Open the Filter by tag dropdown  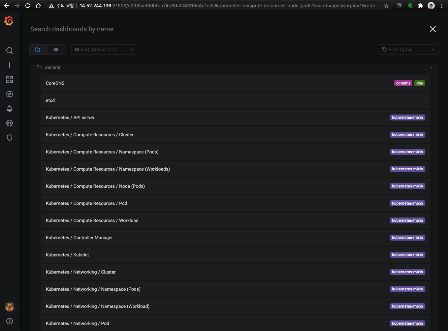pos(409,50)
